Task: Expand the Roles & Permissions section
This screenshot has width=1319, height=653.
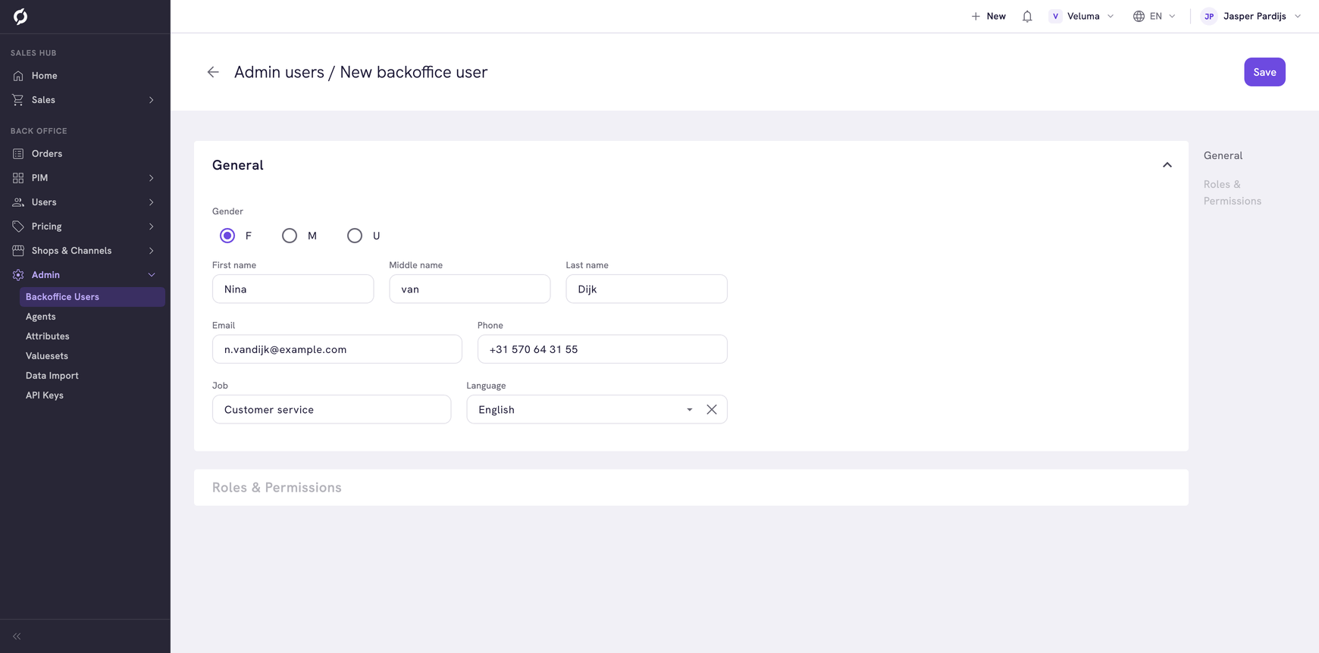Action: pos(691,487)
